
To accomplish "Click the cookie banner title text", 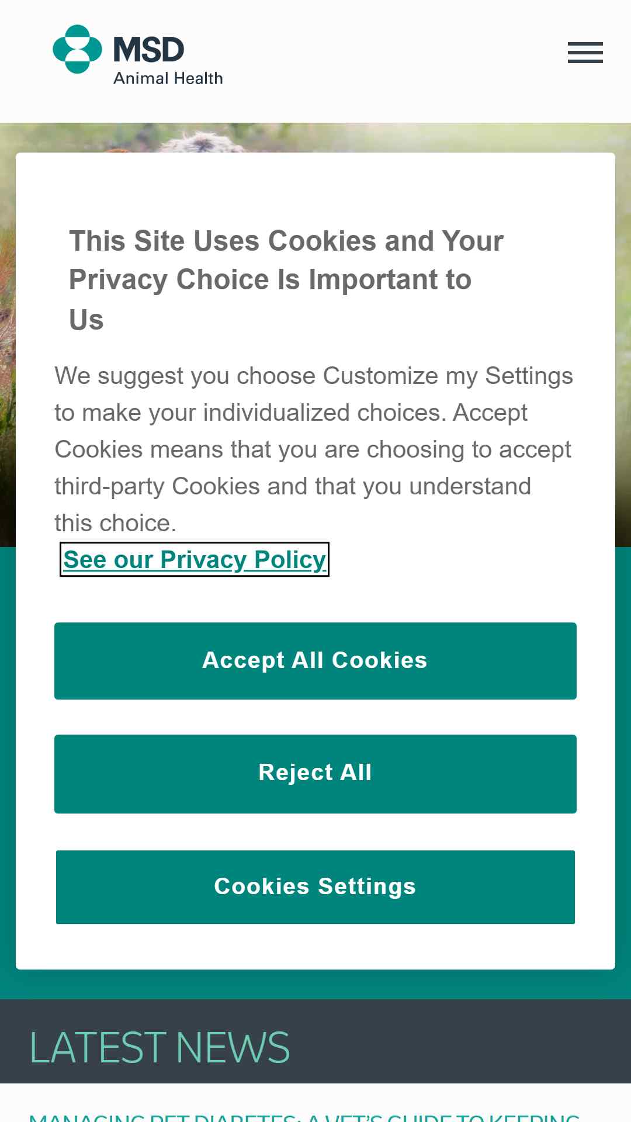I will 286,280.
